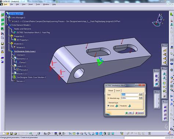Cancel the OCTREE Tetrahedron Mesh dialog

pyautogui.click(x=139, y=113)
